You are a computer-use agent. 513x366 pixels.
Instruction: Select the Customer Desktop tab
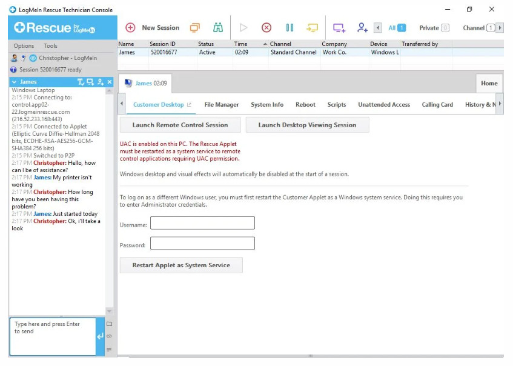[158, 105]
